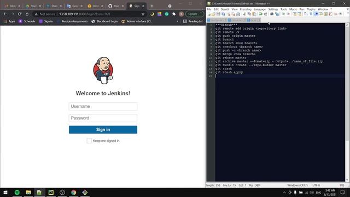Go back in Chrome browser
Image resolution: width=350 pixels, height=197 pixels.
click(5, 14)
